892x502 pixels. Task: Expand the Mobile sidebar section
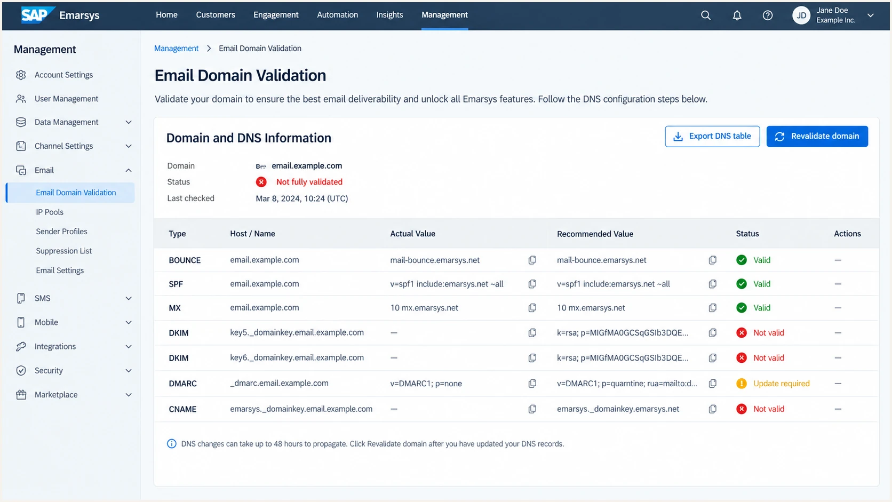[129, 322]
